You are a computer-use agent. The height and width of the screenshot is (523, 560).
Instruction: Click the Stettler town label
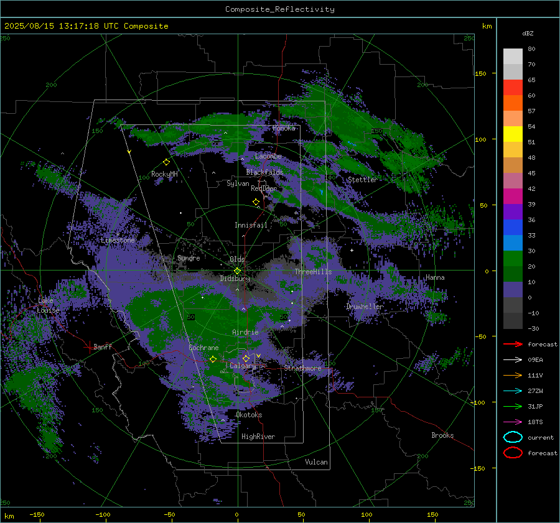[363, 180]
